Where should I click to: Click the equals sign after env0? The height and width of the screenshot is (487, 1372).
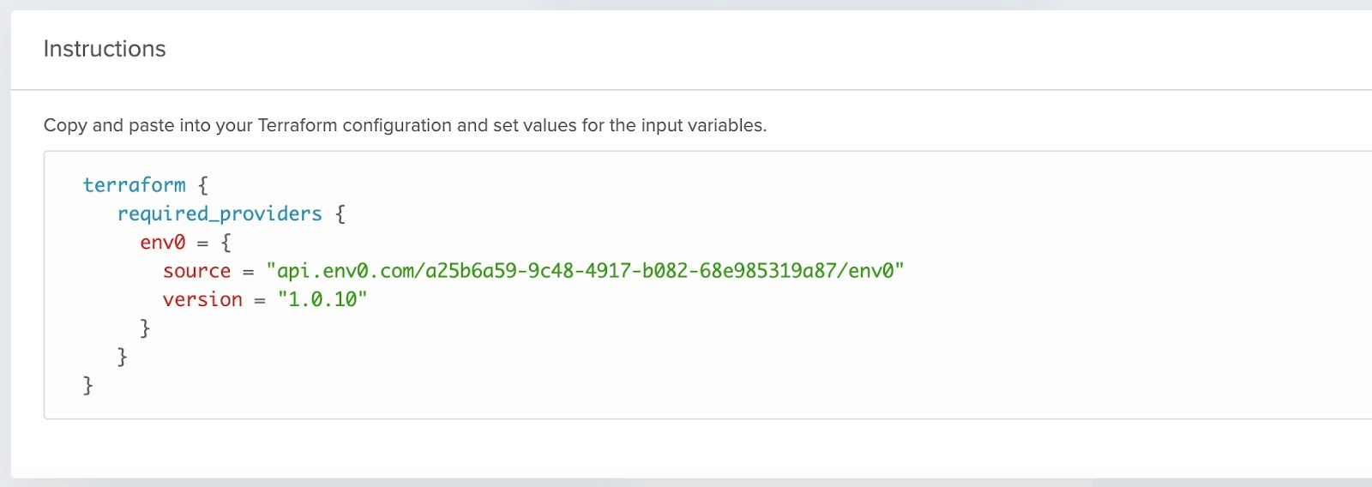click(x=203, y=243)
